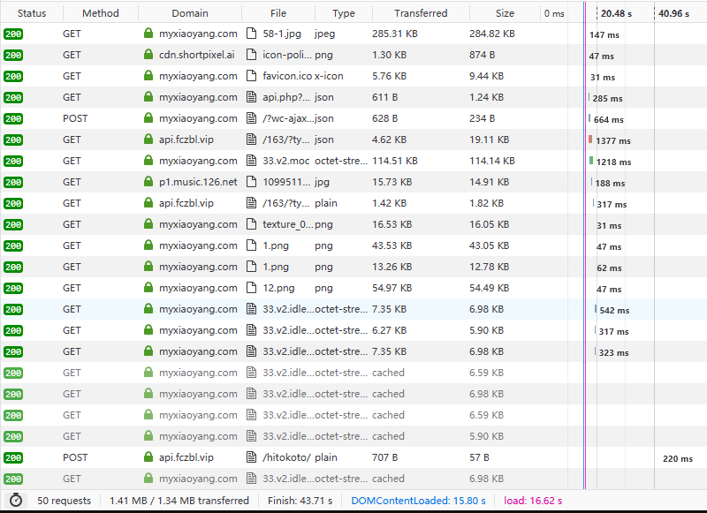
Task: Sort by the Transferred column header
Action: point(421,13)
